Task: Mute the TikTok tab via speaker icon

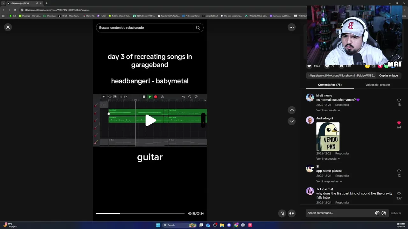Action: 37,3
